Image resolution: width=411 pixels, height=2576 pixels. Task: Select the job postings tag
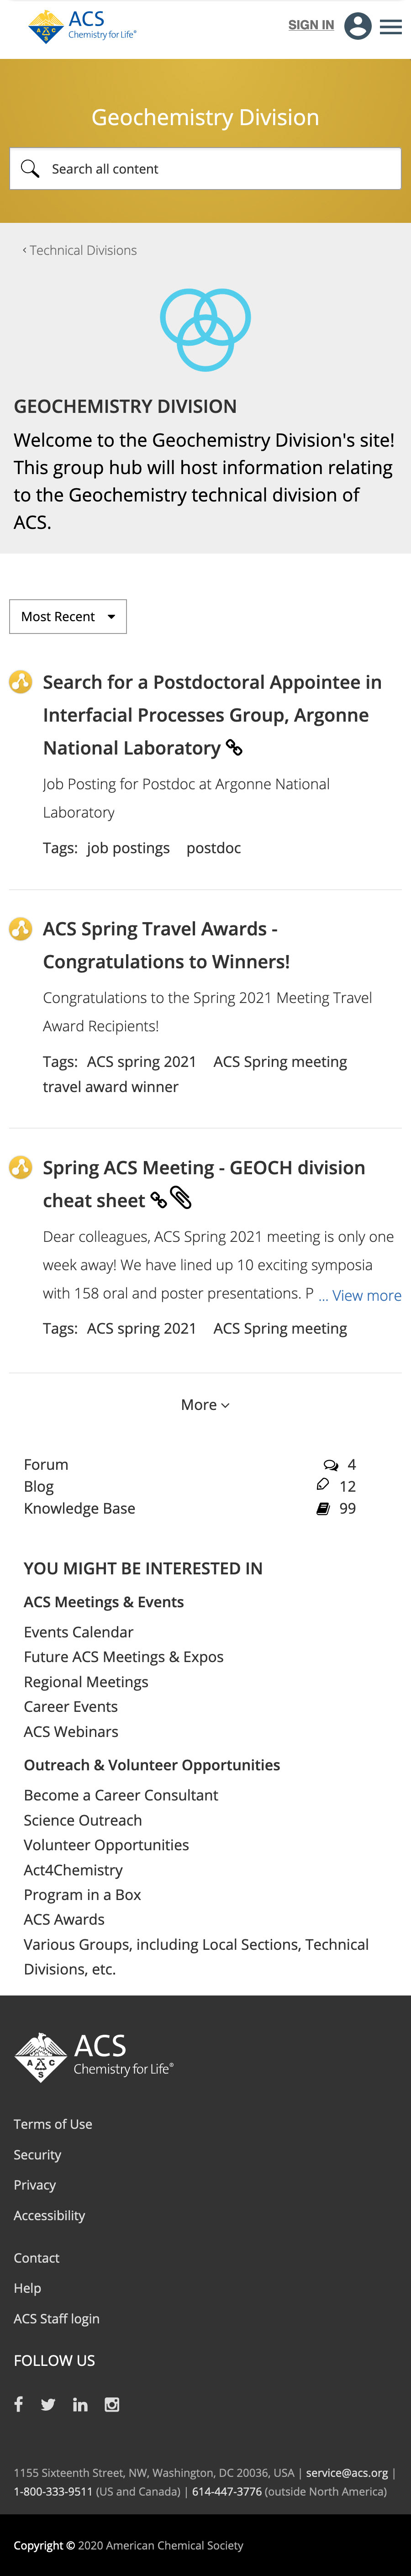point(128,848)
